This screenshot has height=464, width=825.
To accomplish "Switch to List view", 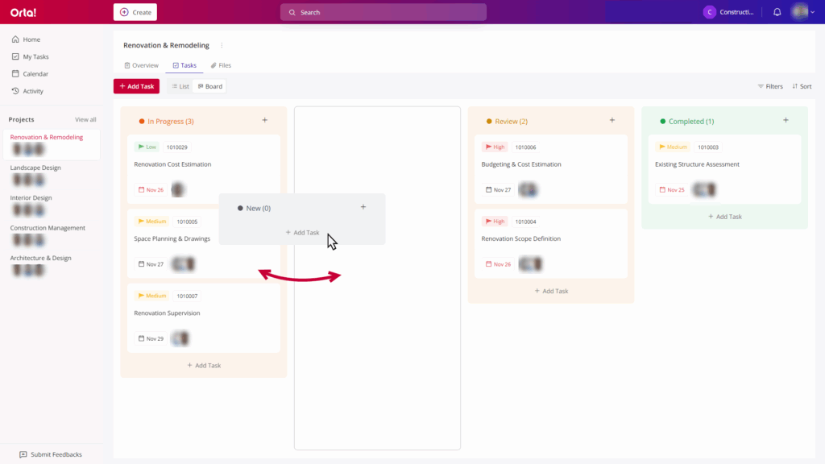I will [x=180, y=86].
